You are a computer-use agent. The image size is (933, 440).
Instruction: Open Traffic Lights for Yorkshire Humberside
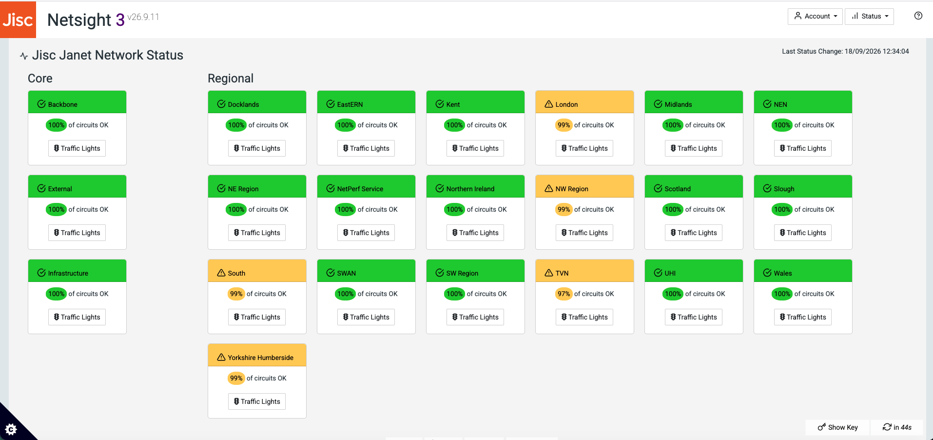pyautogui.click(x=257, y=401)
